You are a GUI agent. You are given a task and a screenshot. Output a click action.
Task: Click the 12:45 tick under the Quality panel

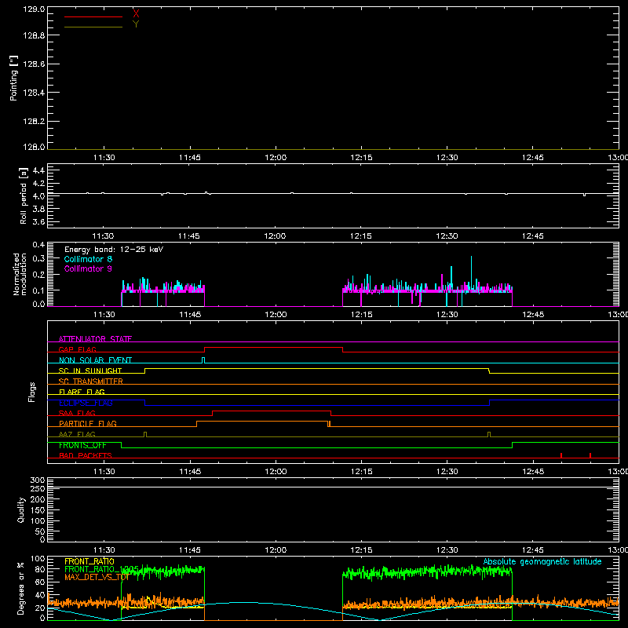533,550
